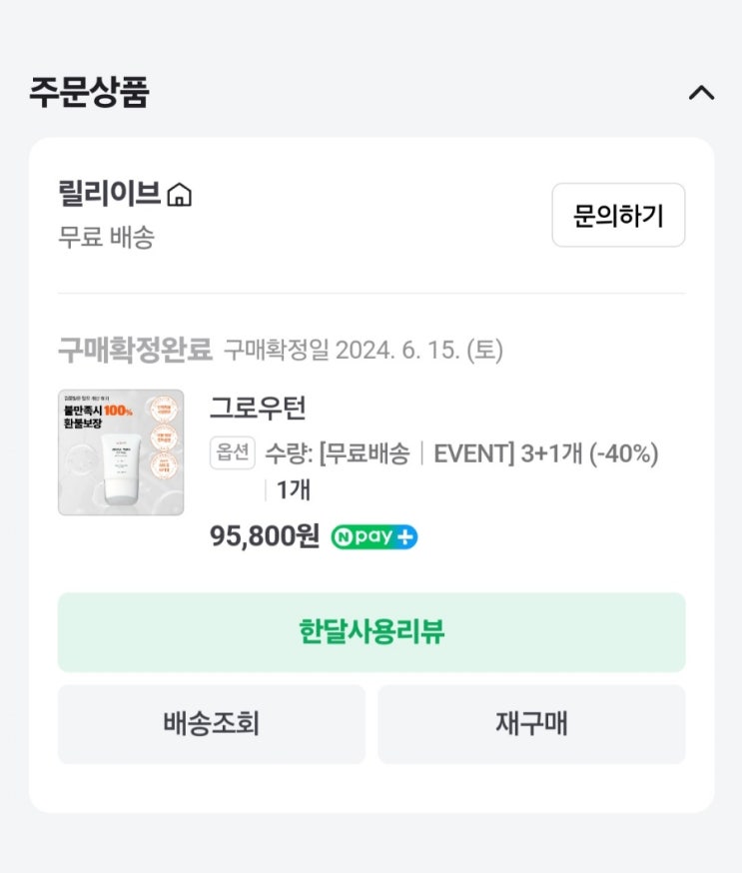Screen dimensions: 742x873
Task: Click the 95,800원 price text
Action: tap(264, 537)
